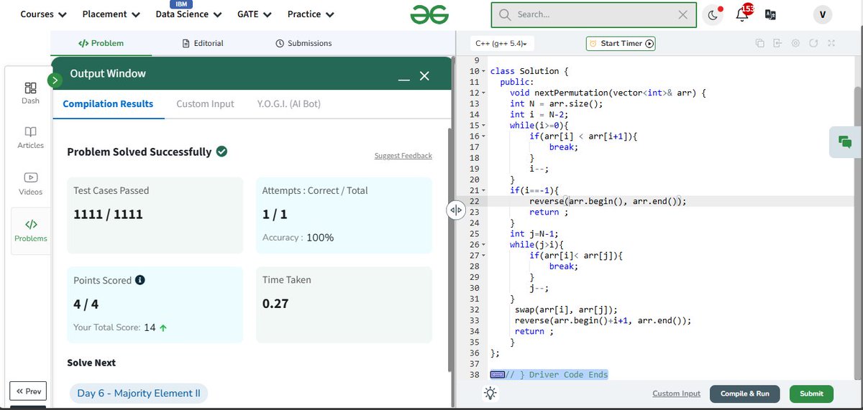Click the Suggest Feedback link
The height and width of the screenshot is (410, 863).
[x=403, y=156]
